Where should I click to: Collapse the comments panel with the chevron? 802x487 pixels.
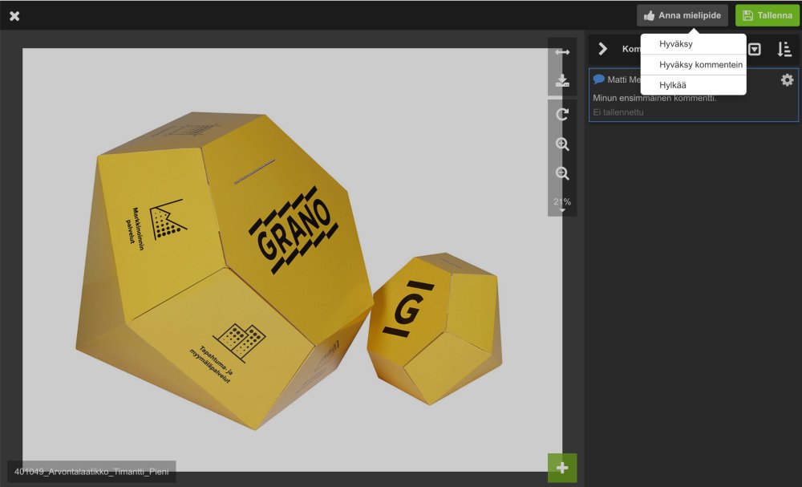pos(603,49)
